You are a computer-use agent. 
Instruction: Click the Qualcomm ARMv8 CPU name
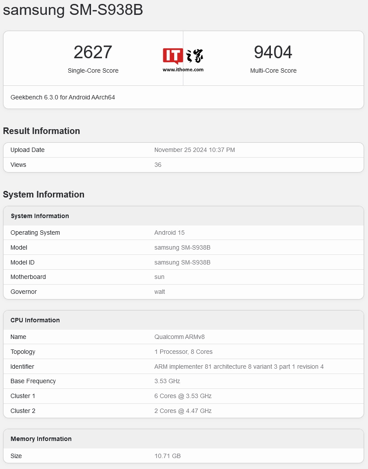[179, 337]
